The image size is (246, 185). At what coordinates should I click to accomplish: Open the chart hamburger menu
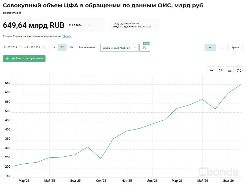[x=230, y=70]
